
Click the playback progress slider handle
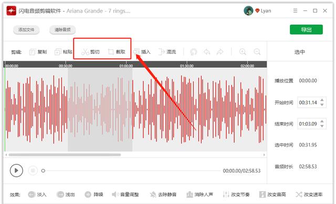43,171
